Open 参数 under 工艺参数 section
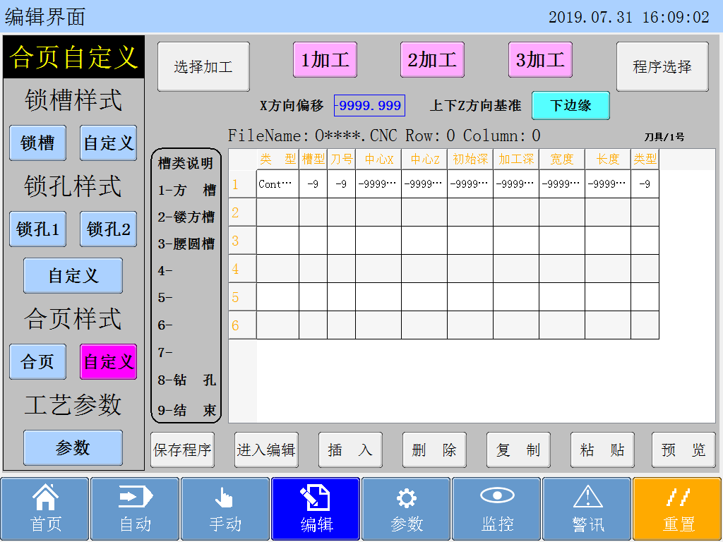 point(73,448)
